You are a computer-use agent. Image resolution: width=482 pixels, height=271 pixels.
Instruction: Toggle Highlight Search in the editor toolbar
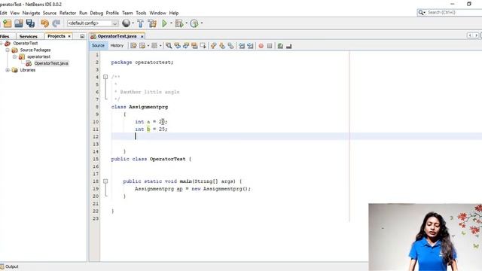coord(194,46)
